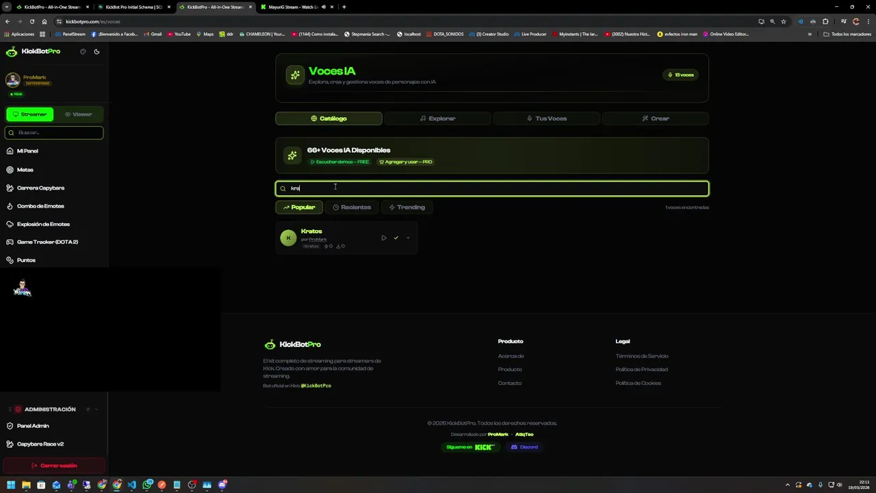Viewport: 876px width, 493px height.
Task: Open Términos de Servicio link
Action: (x=642, y=356)
